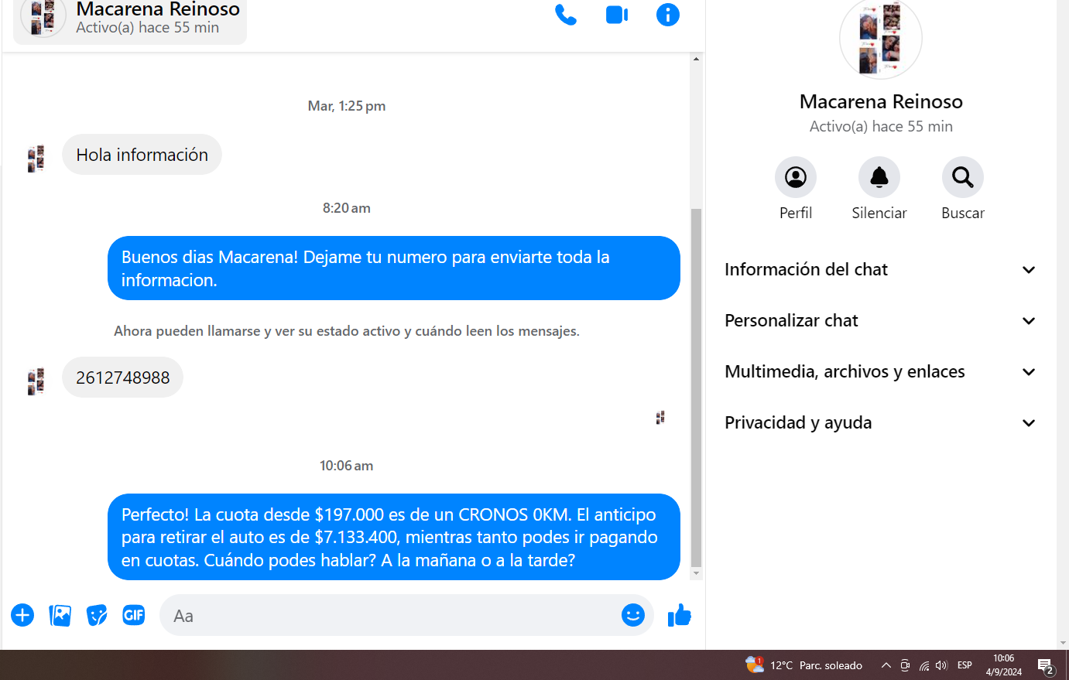Click the scroll-up arrow of the chat scrollbar
Image resolution: width=1069 pixels, height=680 pixels.
point(696,59)
